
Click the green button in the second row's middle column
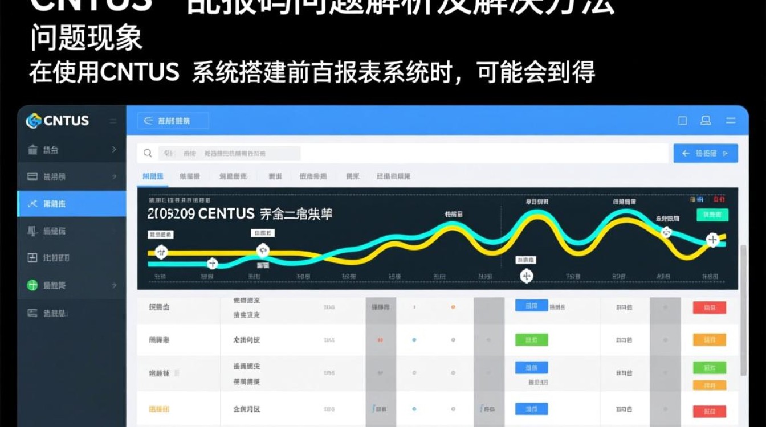[x=531, y=340]
